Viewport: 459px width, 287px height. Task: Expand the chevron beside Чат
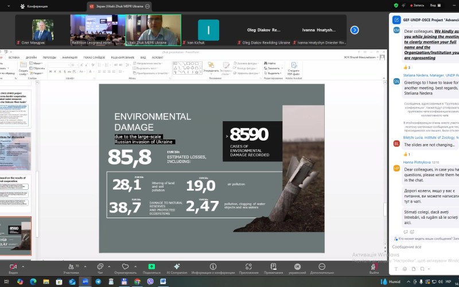coord(109,266)
